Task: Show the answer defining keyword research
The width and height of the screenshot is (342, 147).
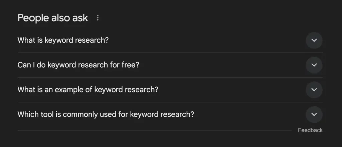Action: tap(63, 40)
